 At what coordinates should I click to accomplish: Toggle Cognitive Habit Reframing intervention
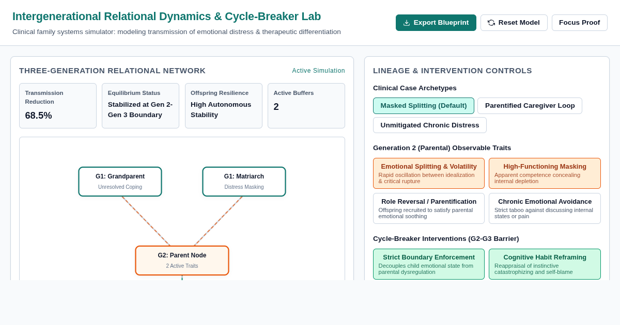(545, 264)
